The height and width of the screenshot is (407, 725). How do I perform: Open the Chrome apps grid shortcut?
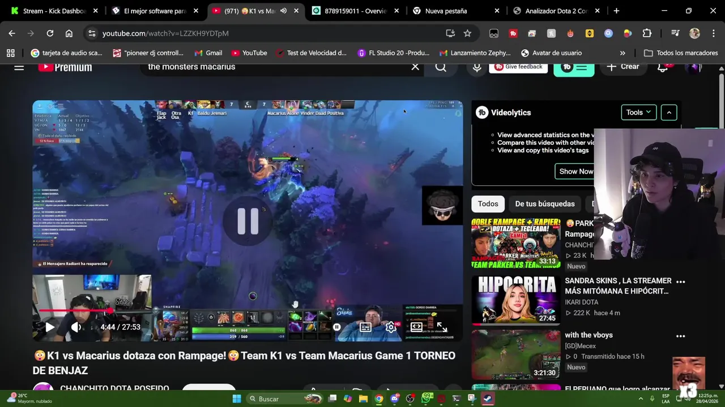tap(11, 53)
